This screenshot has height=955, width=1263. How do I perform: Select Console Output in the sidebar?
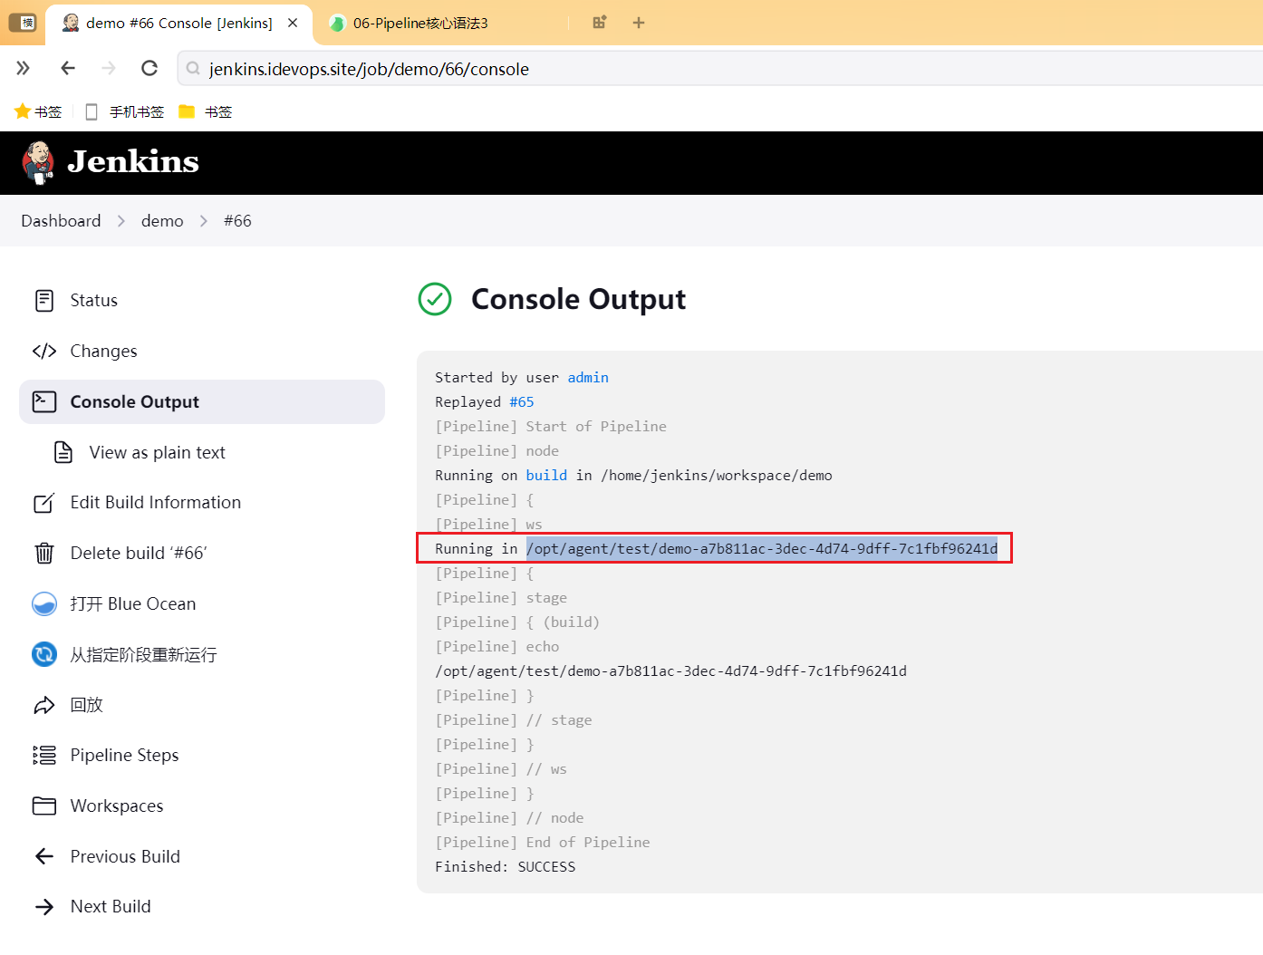(202, 401)
